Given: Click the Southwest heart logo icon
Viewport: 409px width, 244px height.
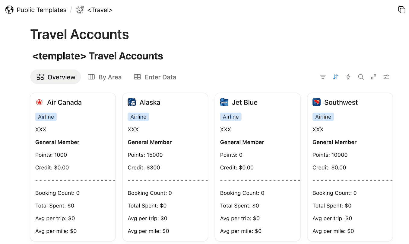Looking at the screenshot, I should [x=316, y=102].
